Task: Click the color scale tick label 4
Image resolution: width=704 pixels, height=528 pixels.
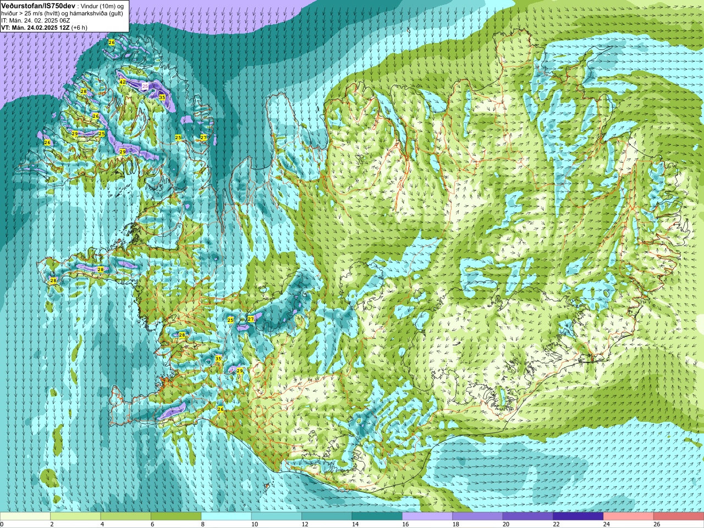Action: click(102, 525)
